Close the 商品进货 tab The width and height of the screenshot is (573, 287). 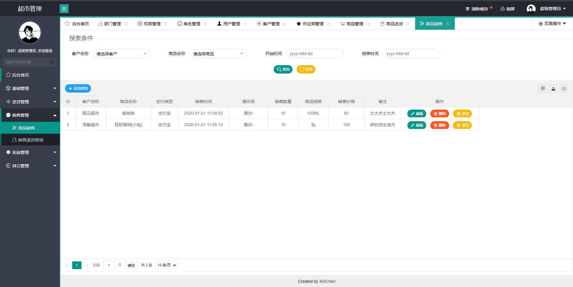click(x=408, y=24)
